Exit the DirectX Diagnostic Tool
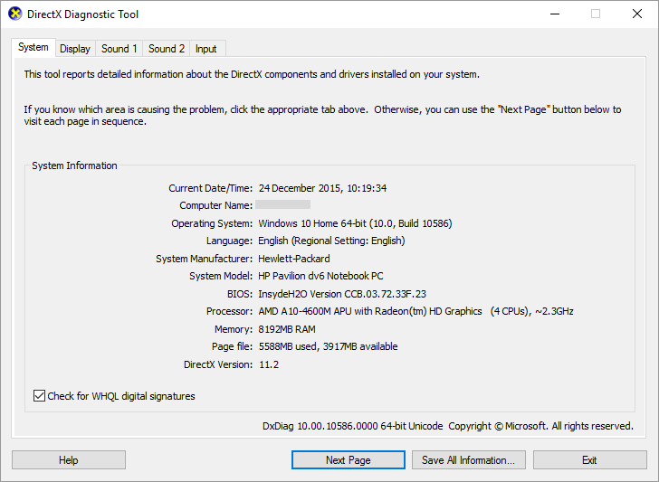This screenshot has height=482, width=659. point(589,460)
